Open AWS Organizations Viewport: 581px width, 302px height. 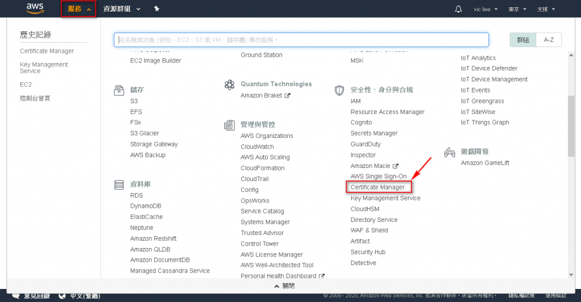267,136
